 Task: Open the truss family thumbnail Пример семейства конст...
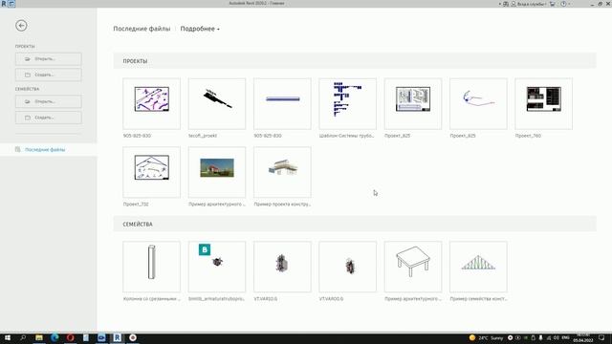click(478, 267)
